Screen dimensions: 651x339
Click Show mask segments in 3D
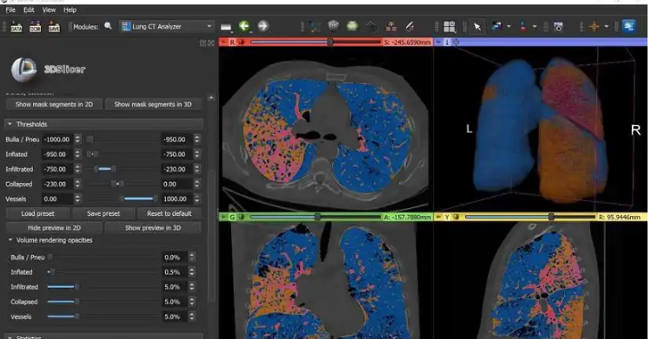click(153, 104)
